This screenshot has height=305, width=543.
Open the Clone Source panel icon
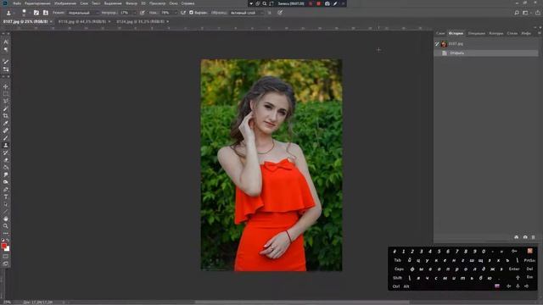point(45,13)
